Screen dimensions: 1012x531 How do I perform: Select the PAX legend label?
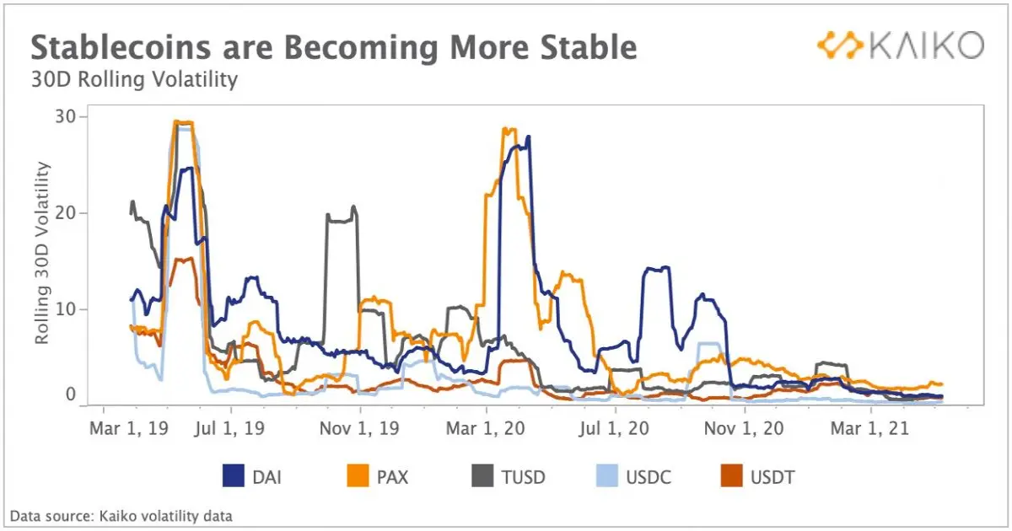click(392, 478)
